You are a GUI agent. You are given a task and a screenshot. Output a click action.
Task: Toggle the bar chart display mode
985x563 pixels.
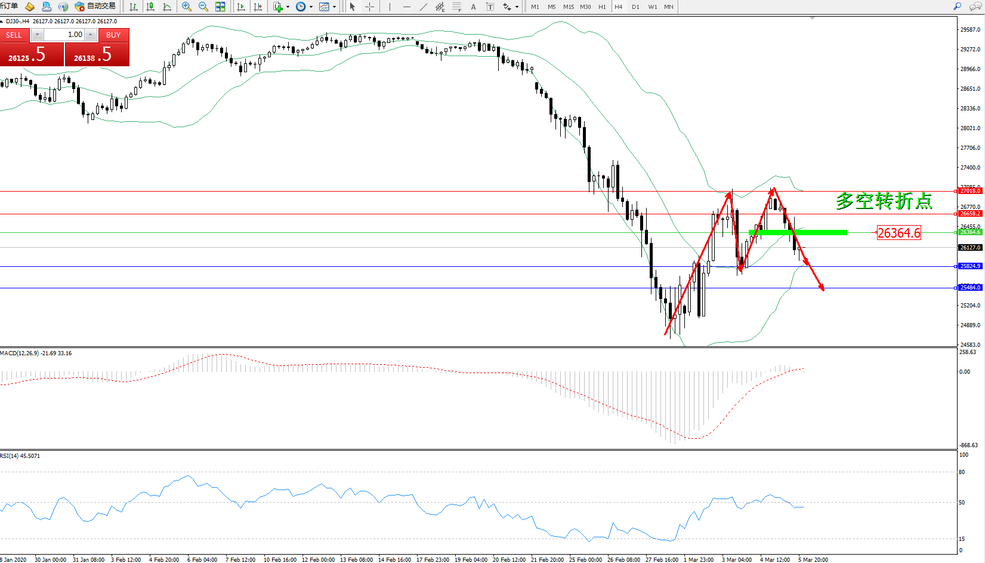[134, 7]
